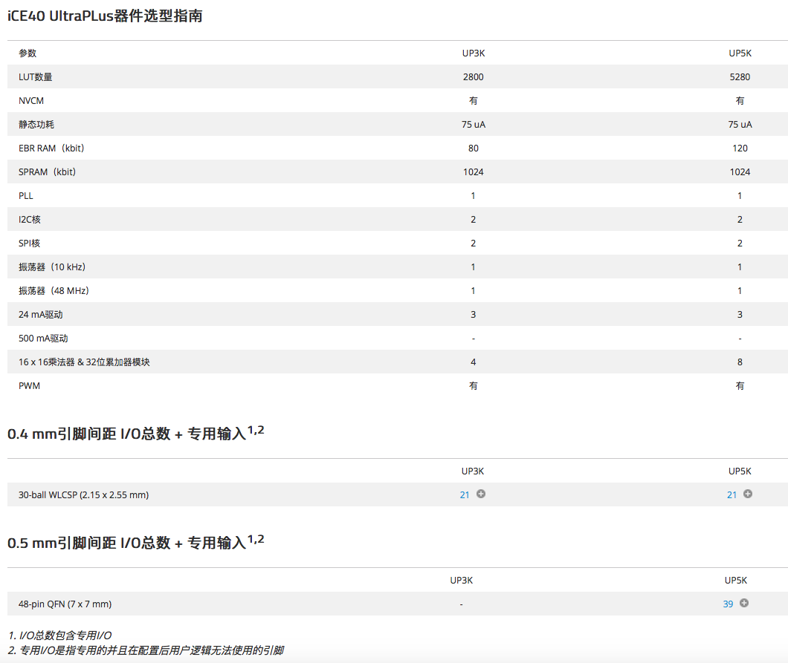The image size is (788, 663).
Task: Select the LUT数量 row label
Action: 35,76
